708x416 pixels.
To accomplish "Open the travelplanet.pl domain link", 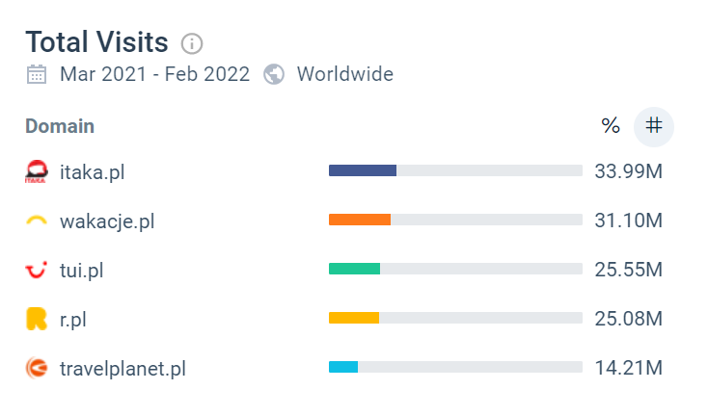I will 123,369.
